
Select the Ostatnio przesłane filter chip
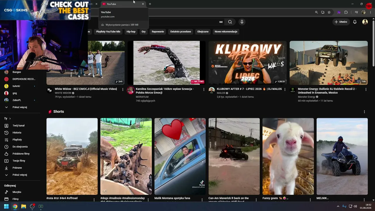click(180, 31)
